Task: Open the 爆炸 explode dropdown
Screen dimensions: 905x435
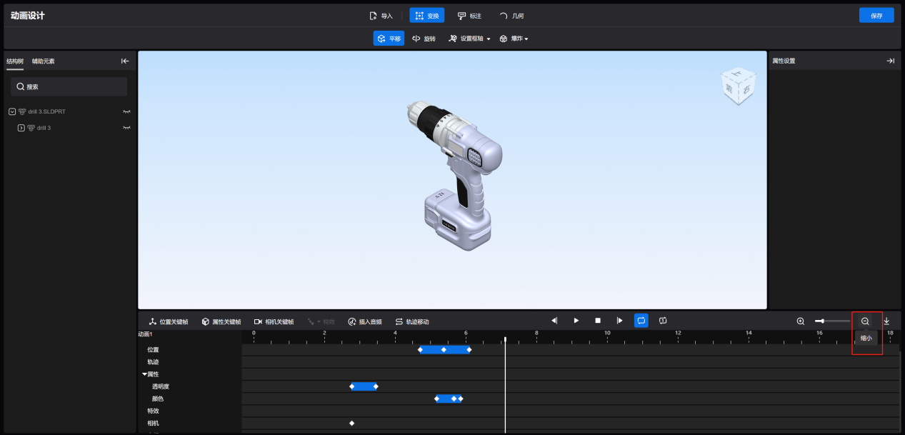Action: click(514, 39)
